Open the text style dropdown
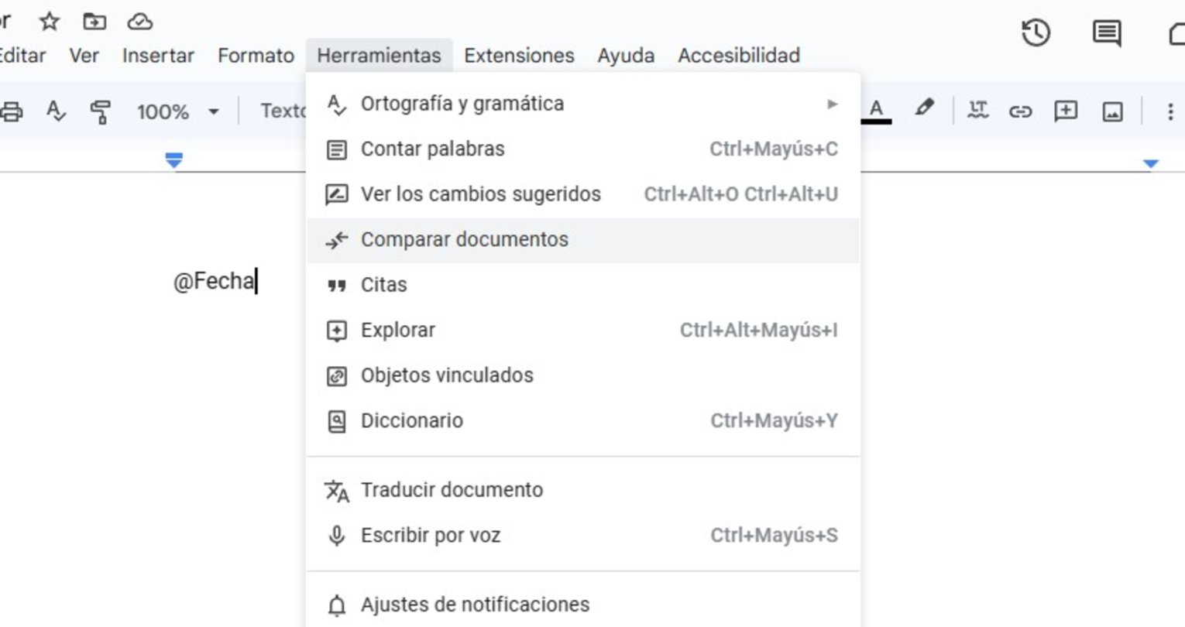Screen dimensions: 1185x627 pos(283,111)
